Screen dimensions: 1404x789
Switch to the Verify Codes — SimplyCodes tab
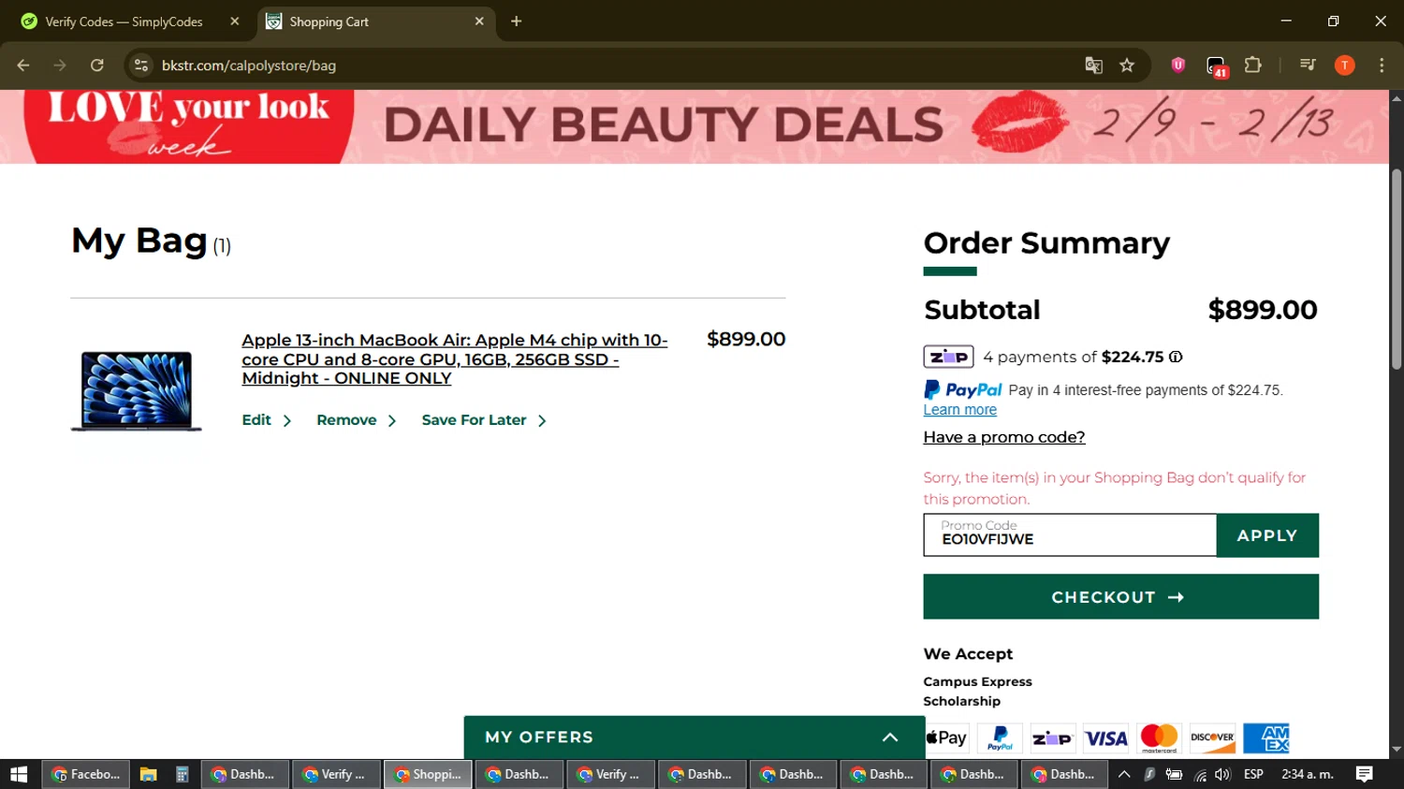[x=124, y=22]
